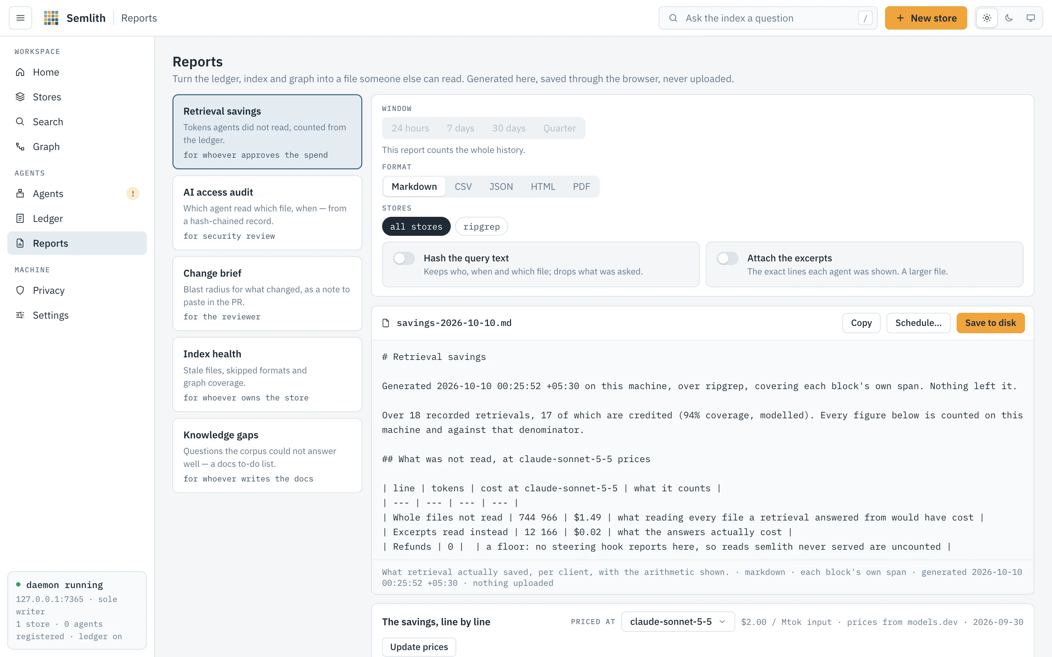Click the Search magnifier icon in the sidebar
The image size is (1052, 657).
[20, 122]
